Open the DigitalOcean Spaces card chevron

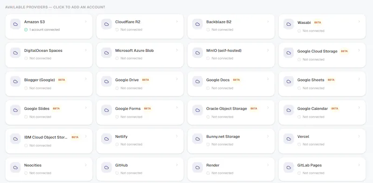86,50
